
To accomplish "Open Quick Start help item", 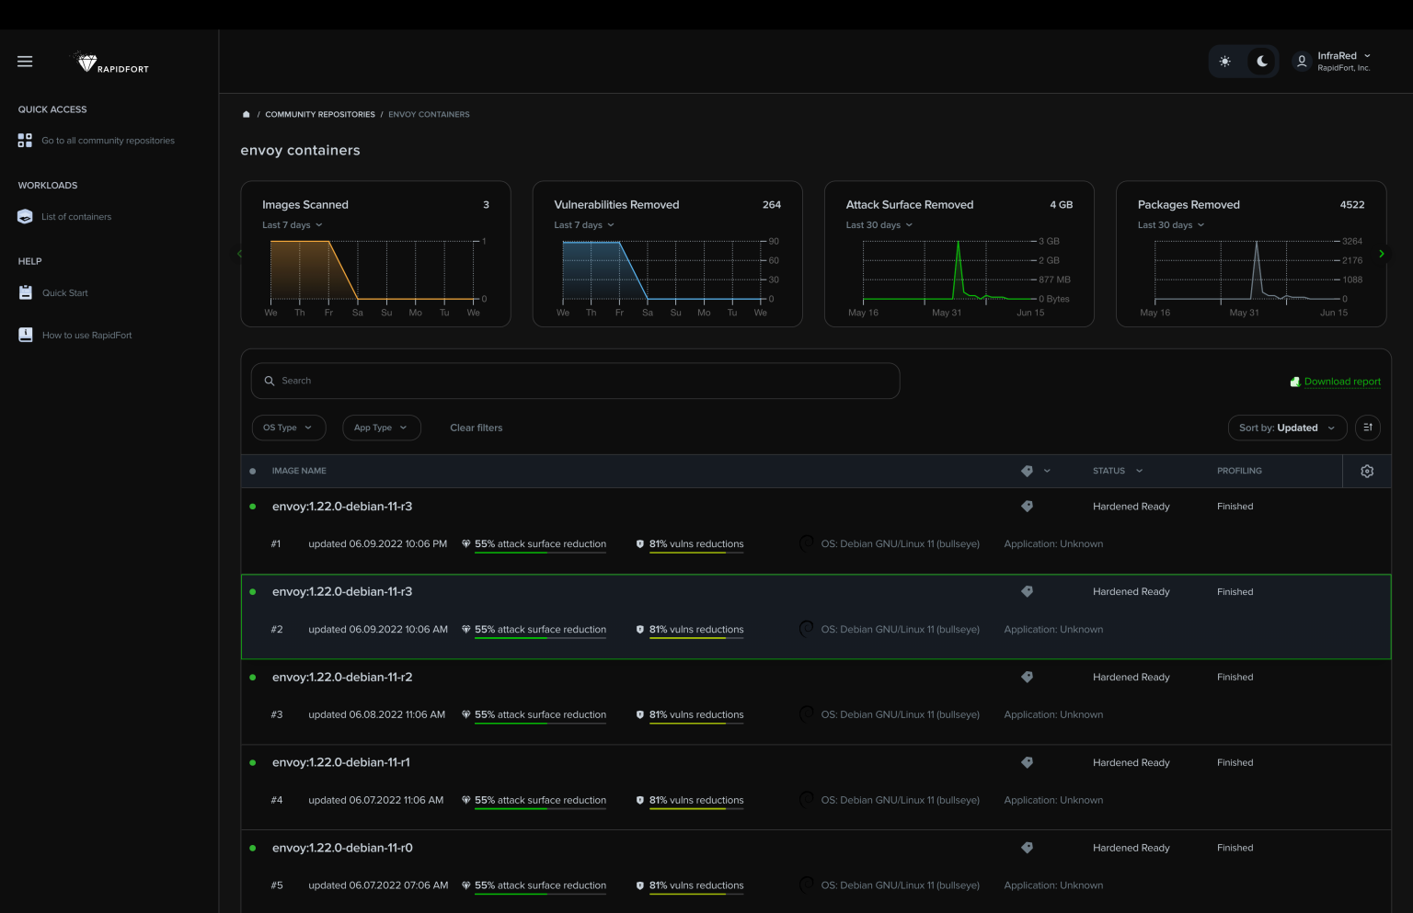I will coord(64,293).
